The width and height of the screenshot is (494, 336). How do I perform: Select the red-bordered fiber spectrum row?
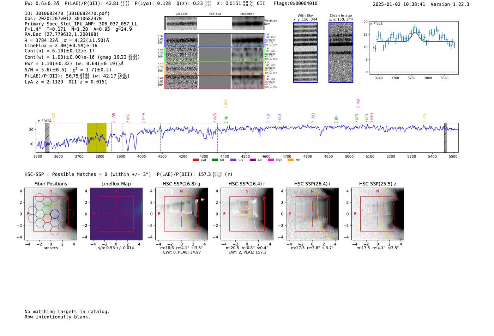point(215,82)
